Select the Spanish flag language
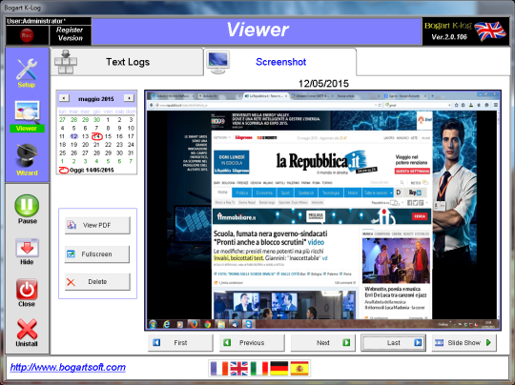The image size is (515, 385). [x=299, y=368]
